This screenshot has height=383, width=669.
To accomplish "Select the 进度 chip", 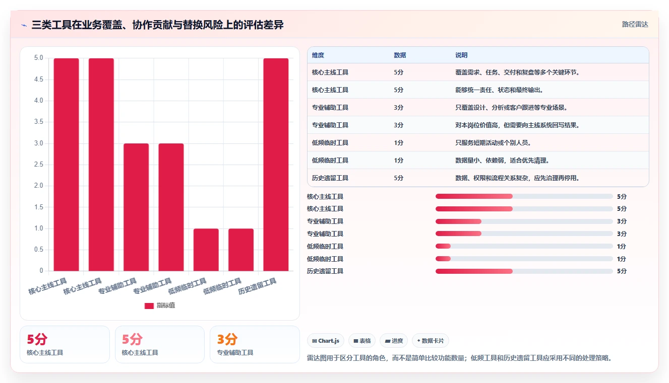I will pyautogui.click(x=394, y=341).
